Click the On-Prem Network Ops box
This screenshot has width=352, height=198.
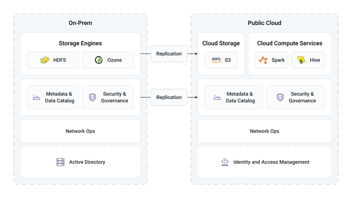(x=80, y=131)
